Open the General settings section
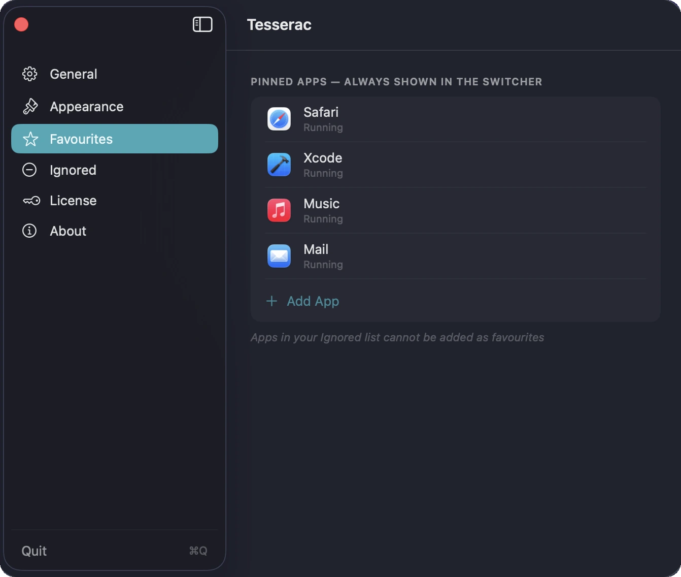Image resolution: width=681 pixels, height=577 pixels. coord(115,74)
